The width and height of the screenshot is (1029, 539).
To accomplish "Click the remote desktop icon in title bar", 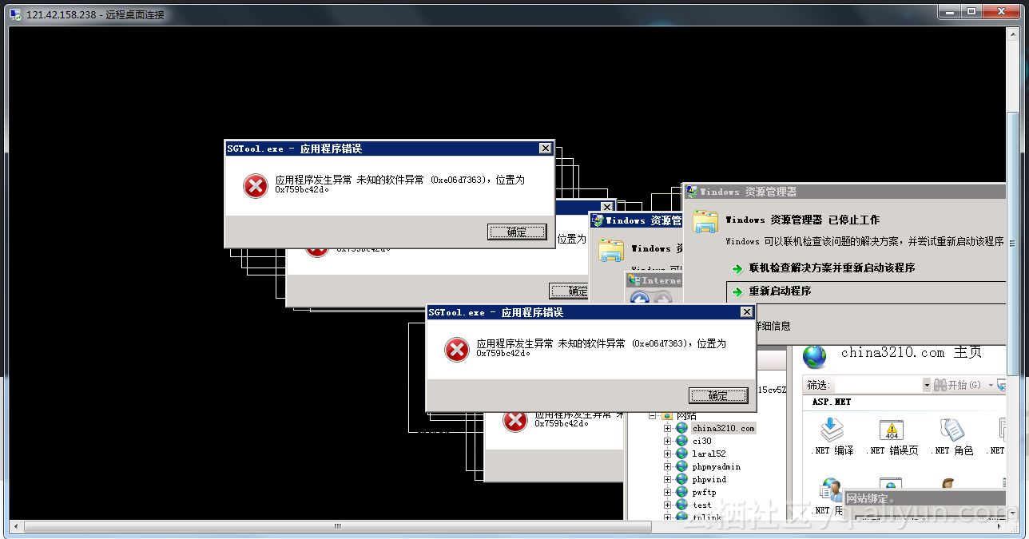I will click(x=17, y=14).
